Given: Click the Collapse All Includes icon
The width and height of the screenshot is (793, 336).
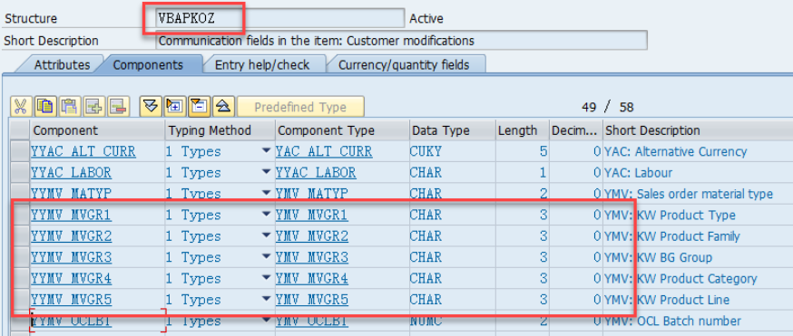Looking at the screenshot, I should click(x=223, y=106).
